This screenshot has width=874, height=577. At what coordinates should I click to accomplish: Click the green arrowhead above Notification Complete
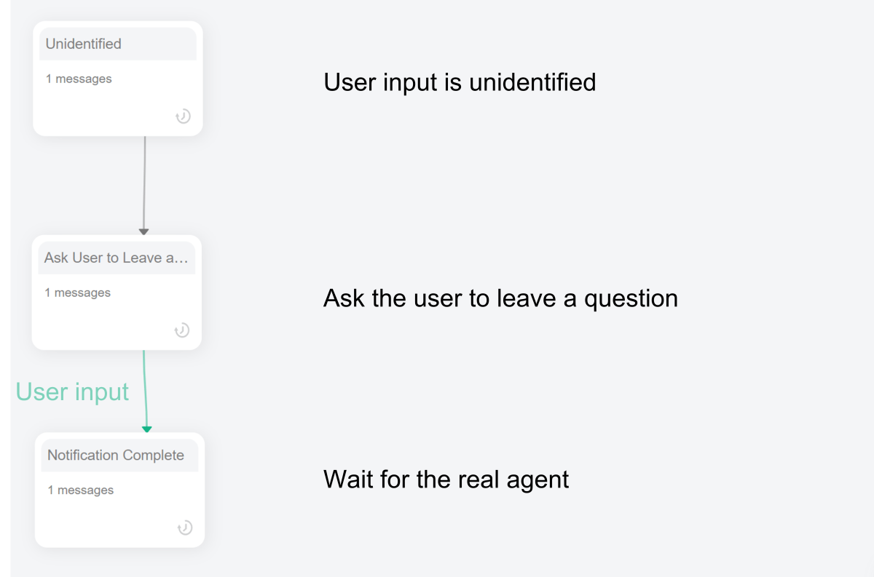pos(146,429)
